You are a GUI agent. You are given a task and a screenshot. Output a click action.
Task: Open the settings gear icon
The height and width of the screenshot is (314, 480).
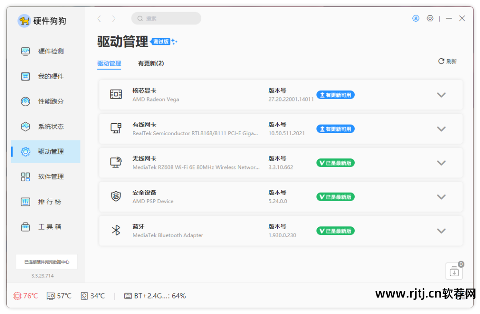point(430,18)
